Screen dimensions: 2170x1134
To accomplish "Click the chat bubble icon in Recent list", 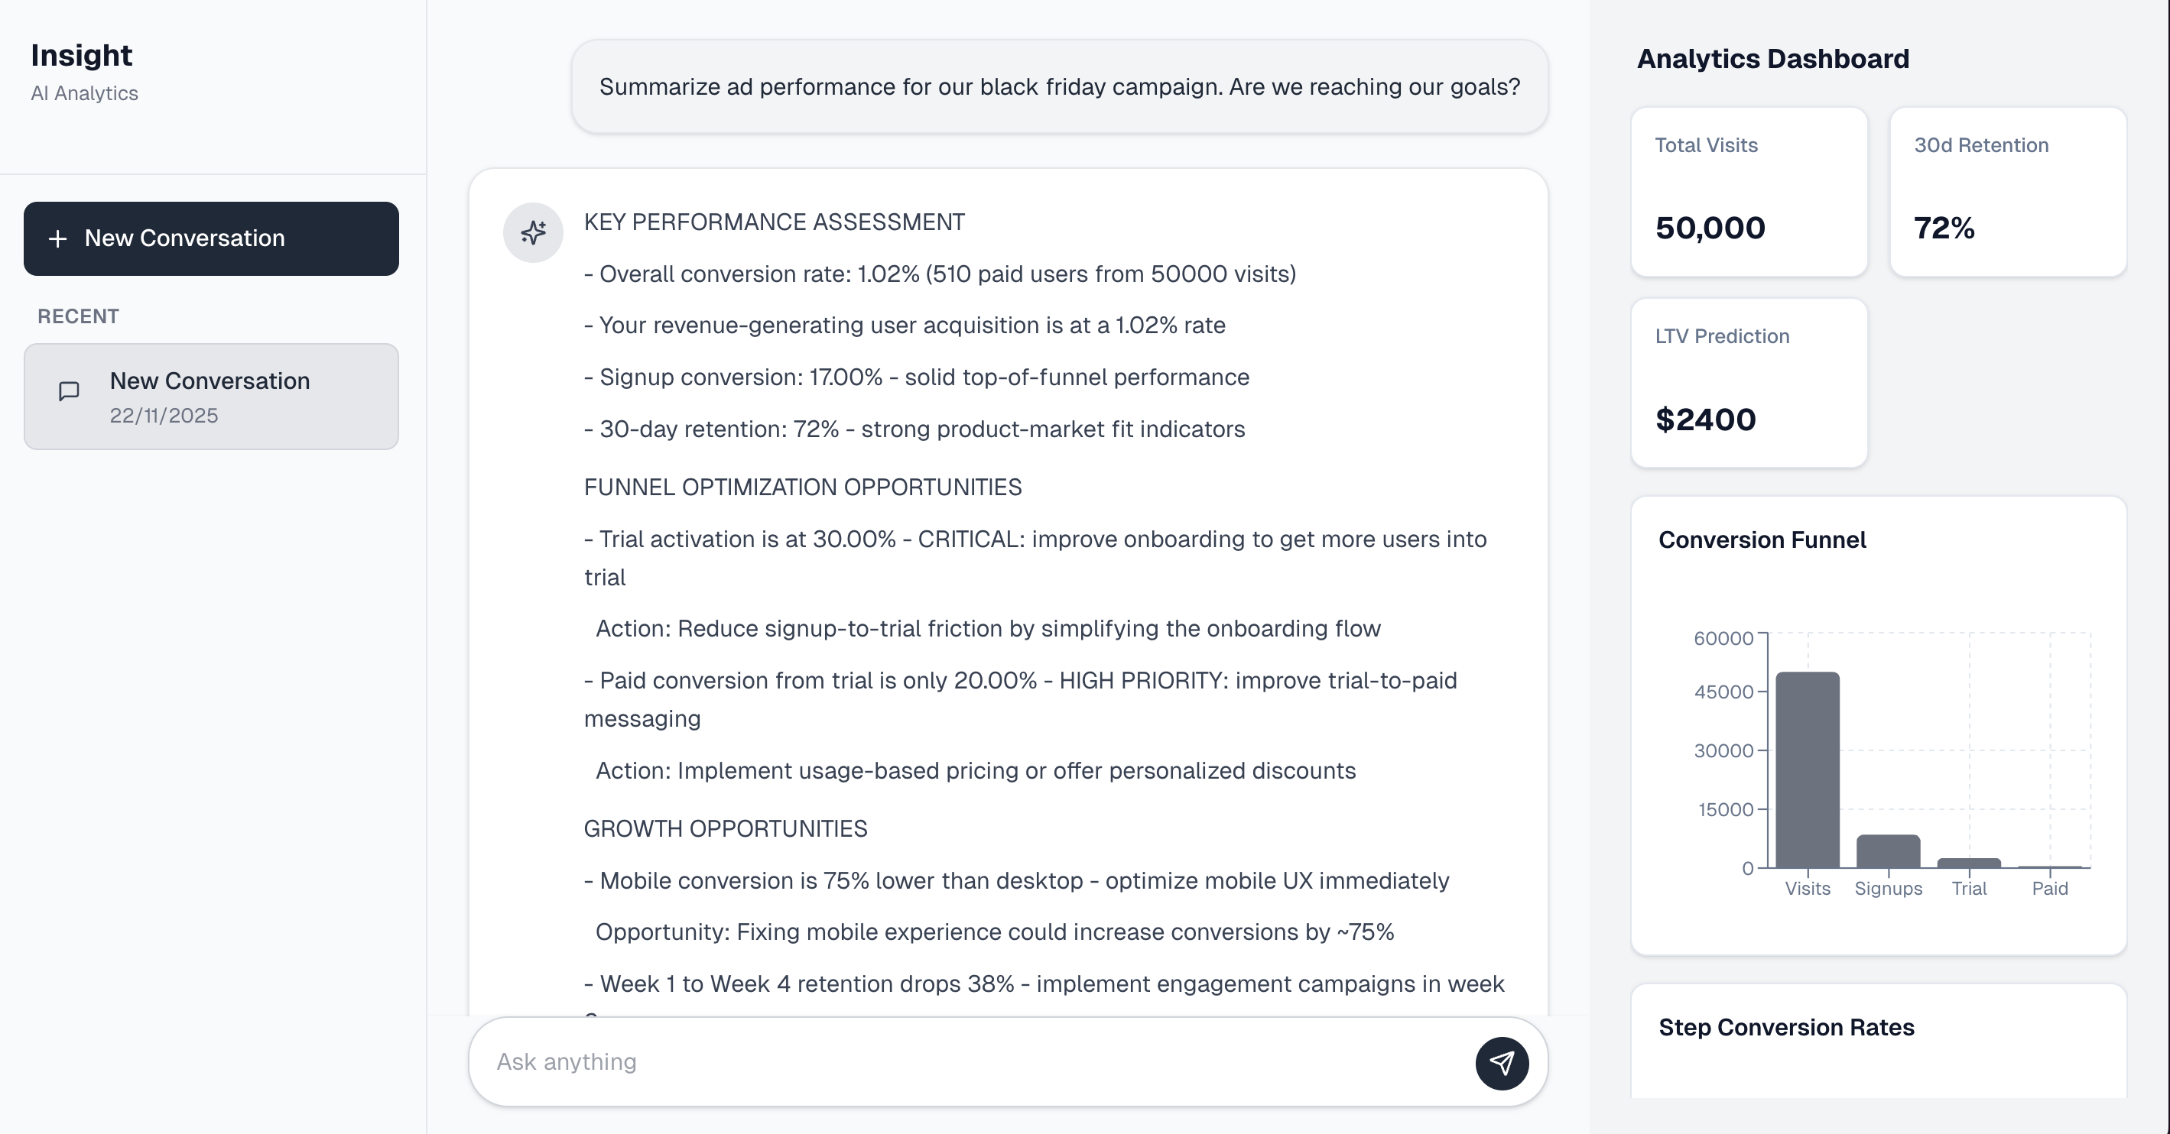I will click(69, 391).
